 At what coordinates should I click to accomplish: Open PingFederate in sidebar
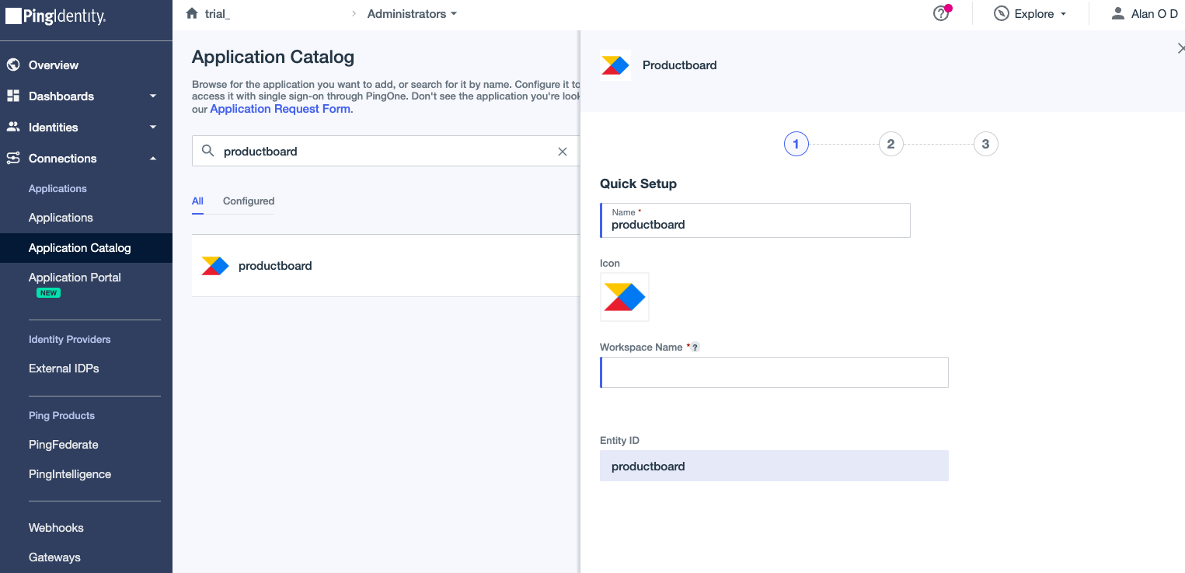pos(63,445)
